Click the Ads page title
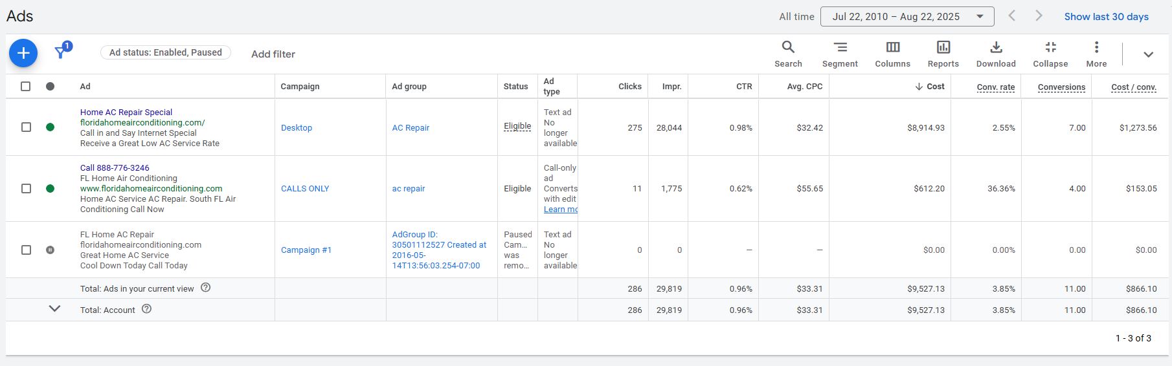Viewport: 1172px width, 366px height. coord(19,16)
